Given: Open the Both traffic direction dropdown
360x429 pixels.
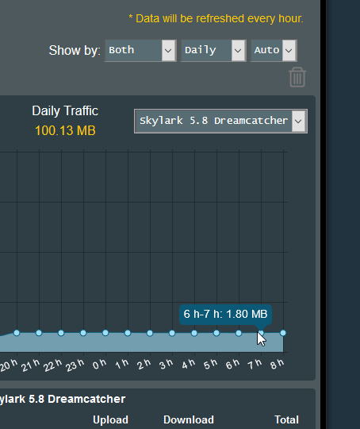Looking at the screenshot, I should (140, 50).
